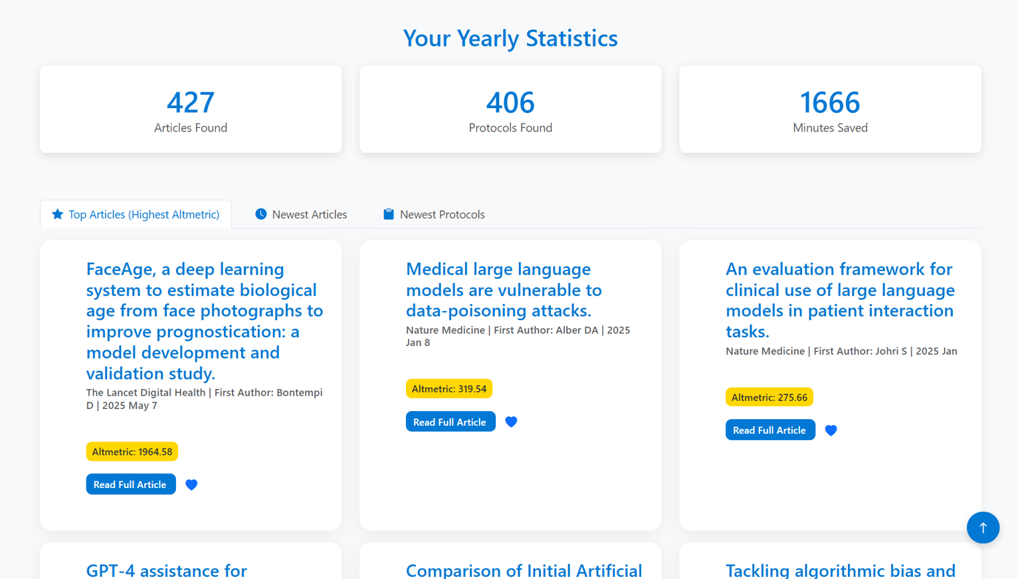Favorite the FaceAge article with heart icon
Viewport: 1018px width, 579px height.
pos(191,485)
